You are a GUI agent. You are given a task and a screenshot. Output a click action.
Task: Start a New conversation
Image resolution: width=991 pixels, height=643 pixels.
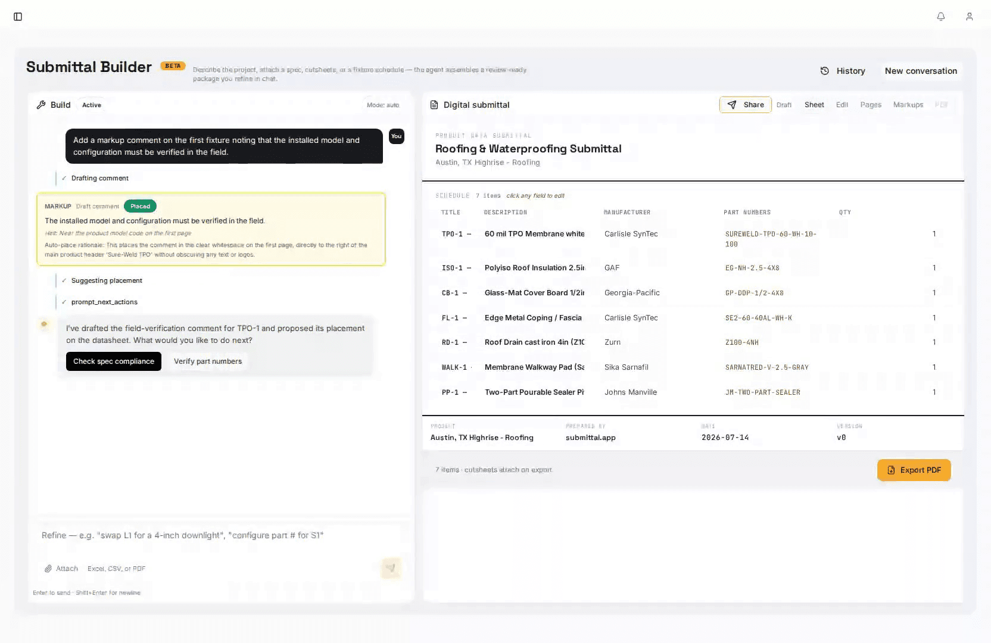pyautogui.click(x=921, y=71)
